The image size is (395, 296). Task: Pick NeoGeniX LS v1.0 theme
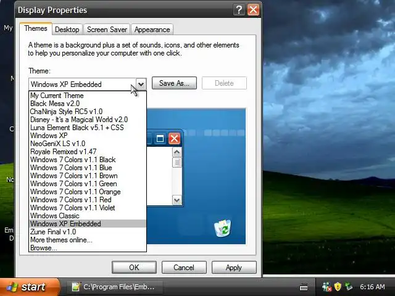click(x=88, y=144)
